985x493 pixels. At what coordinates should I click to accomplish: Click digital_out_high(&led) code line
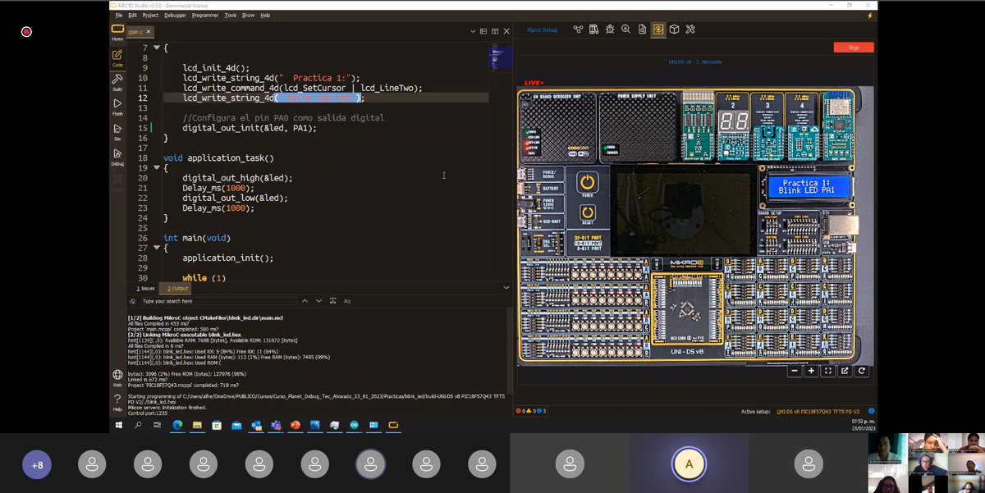237,177
